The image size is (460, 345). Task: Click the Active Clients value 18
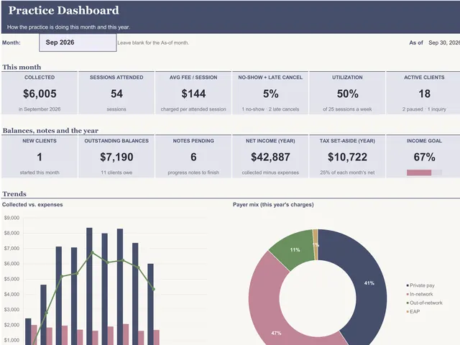(424, 93)
